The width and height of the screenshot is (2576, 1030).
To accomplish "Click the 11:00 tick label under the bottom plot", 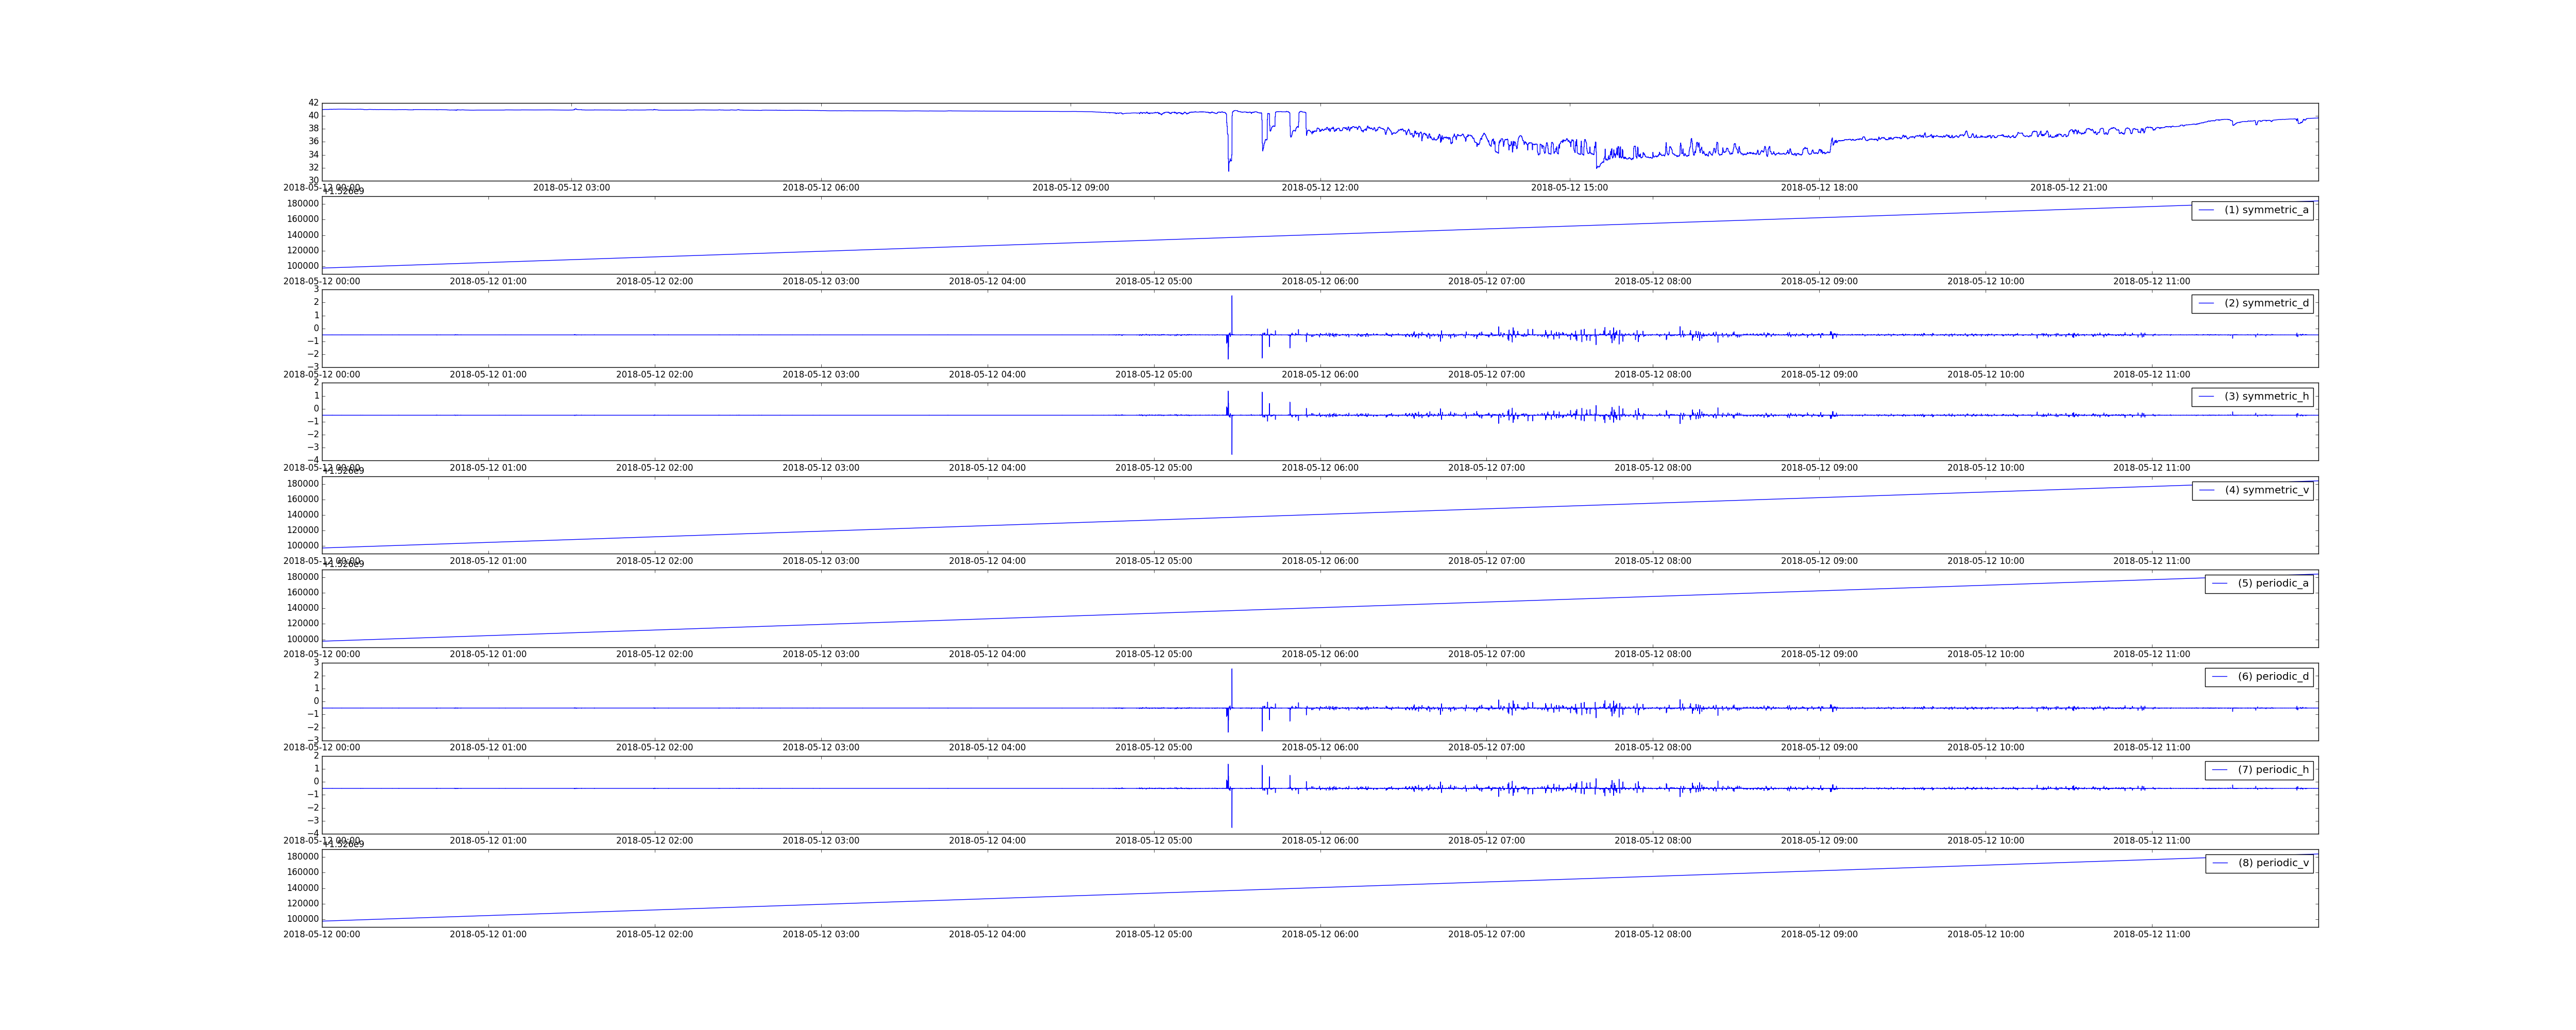I will pyautogui.click(x=2151, y=935).
